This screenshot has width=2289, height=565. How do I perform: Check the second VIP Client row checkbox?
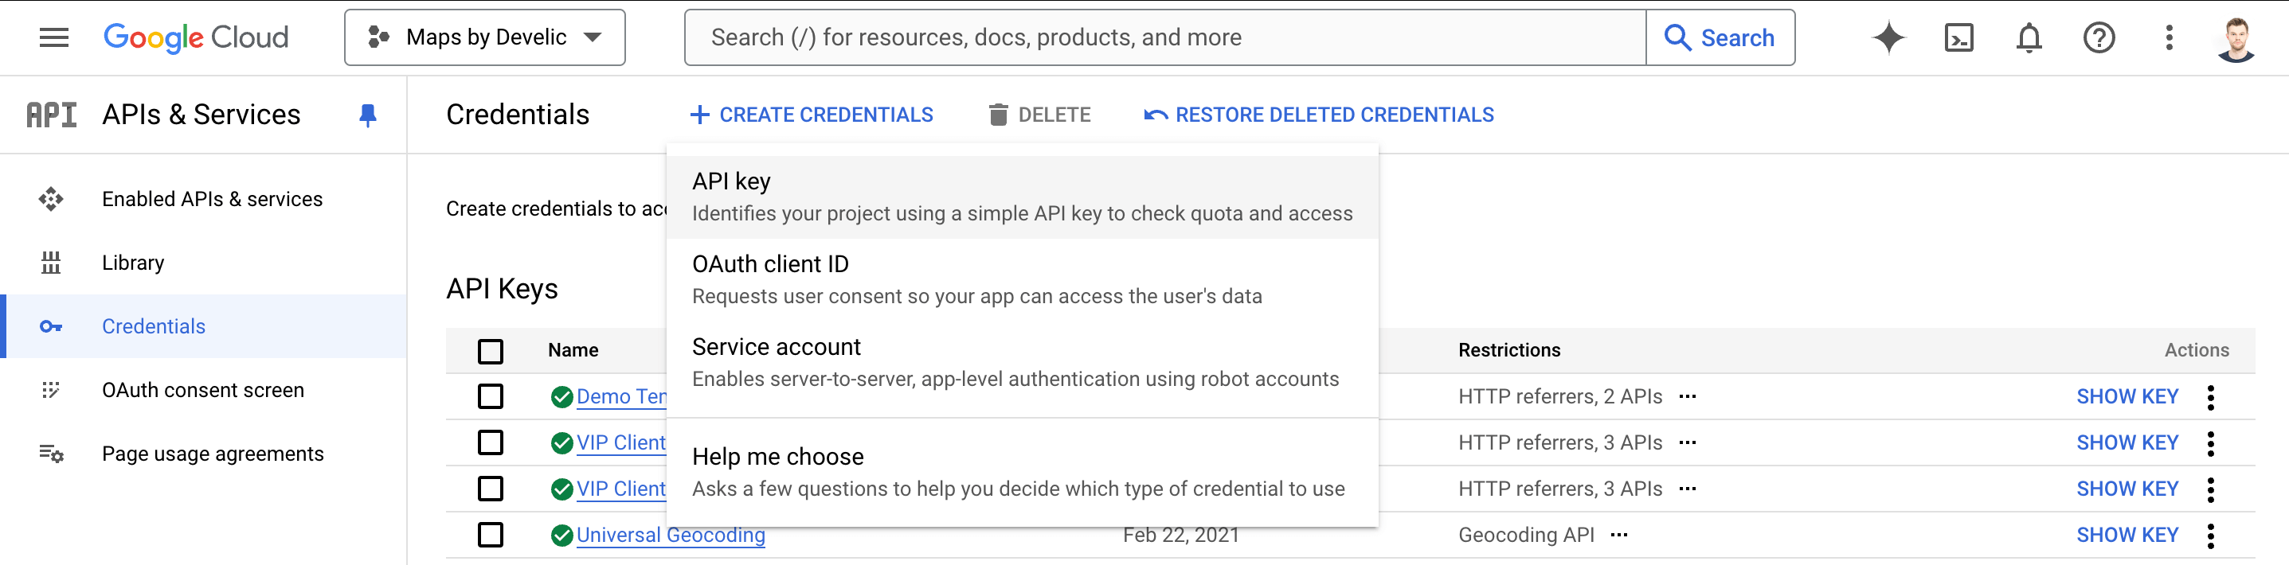pyautogui.click(x=491, y=489)
